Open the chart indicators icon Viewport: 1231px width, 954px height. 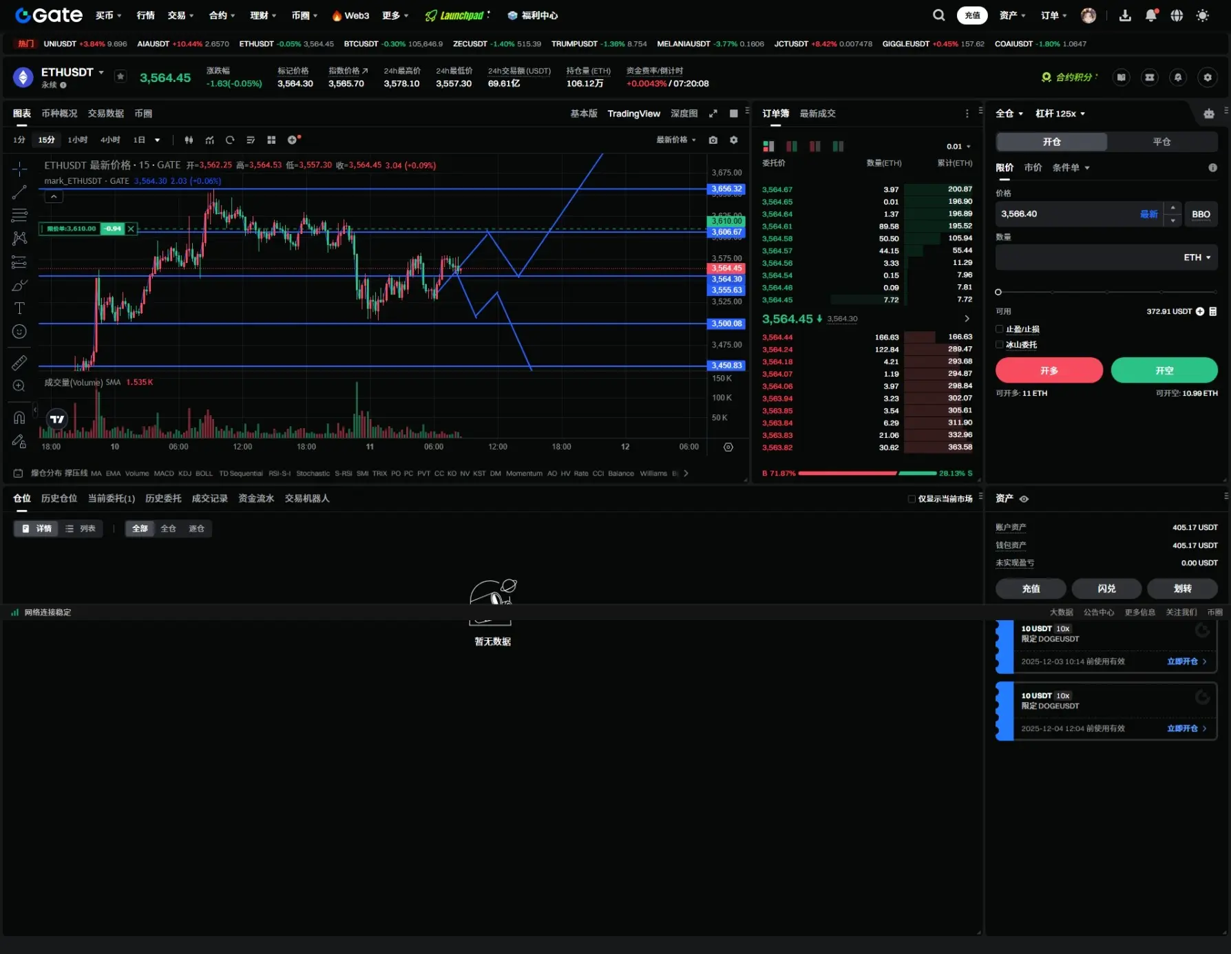coord(209,140)
